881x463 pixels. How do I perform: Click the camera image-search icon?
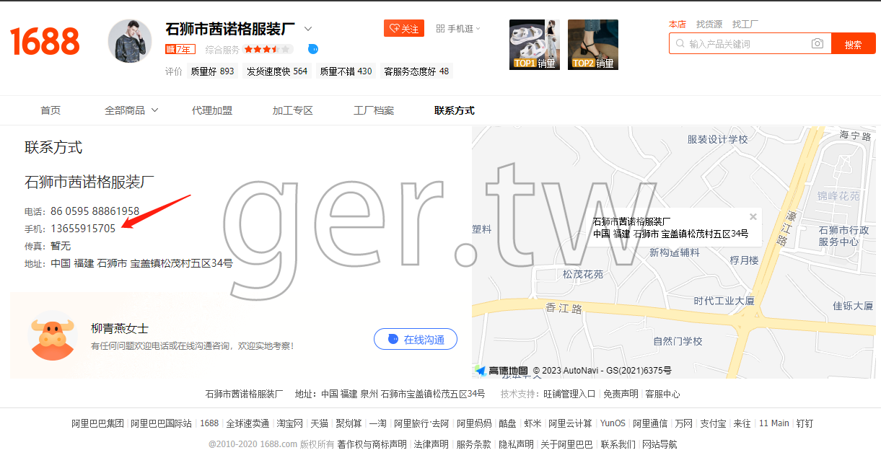click(x=818, y=43)
